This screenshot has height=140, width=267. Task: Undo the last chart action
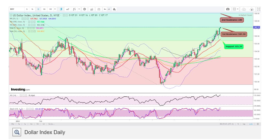[105, 9]
